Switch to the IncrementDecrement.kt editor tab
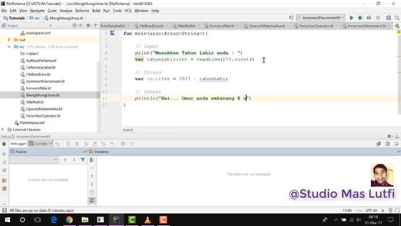 366,26
